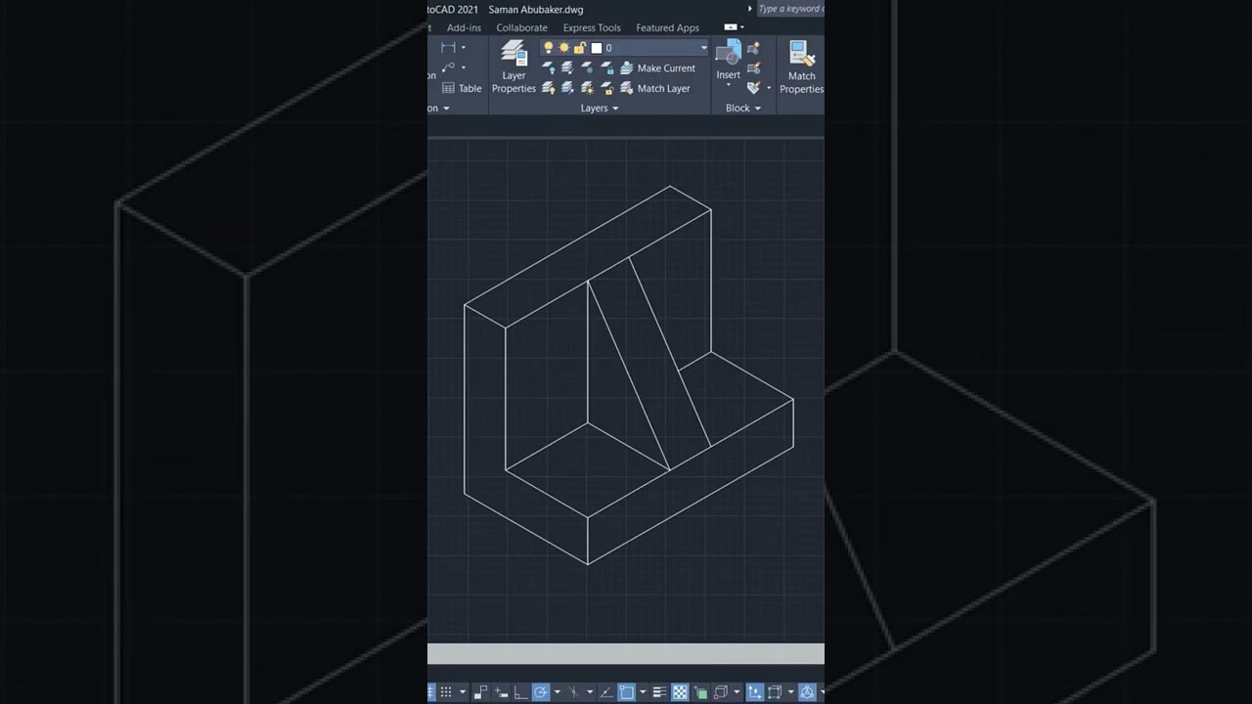The height and width of the screenshot is (704, 1252).
Task: Click the ribbon minimize toggle button
Action: click(x=731, y=27)
